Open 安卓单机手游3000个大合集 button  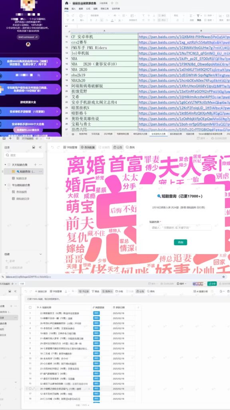(30, 124)
